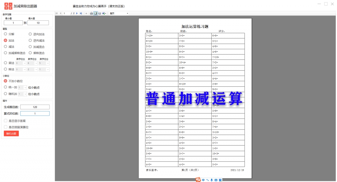This screenshot has width=337, height=182.
Task: Open second digit dropdown for 乘法 showing 6
Action: [x=33, y=63]
